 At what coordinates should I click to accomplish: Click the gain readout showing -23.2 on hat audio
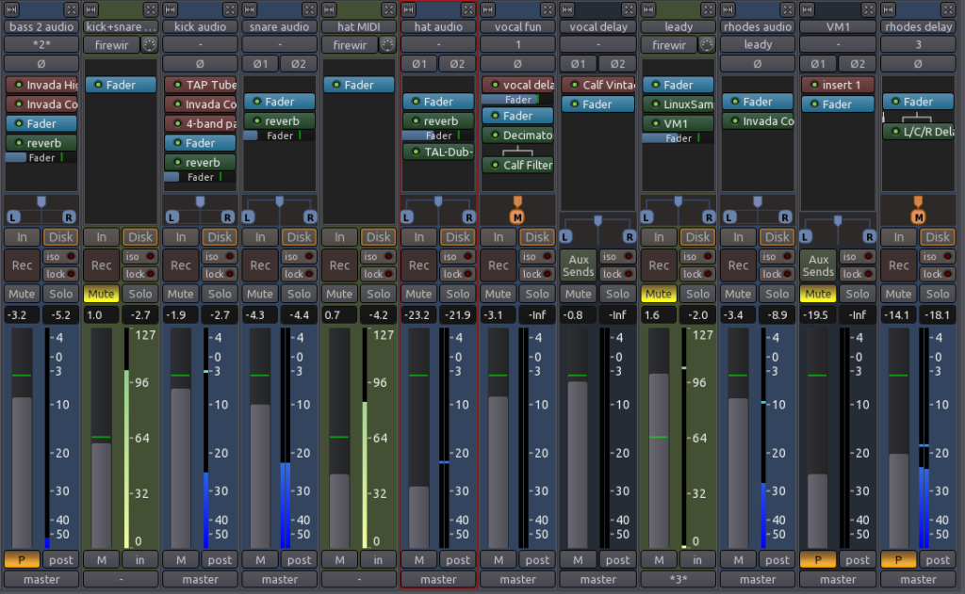(417, 314)
